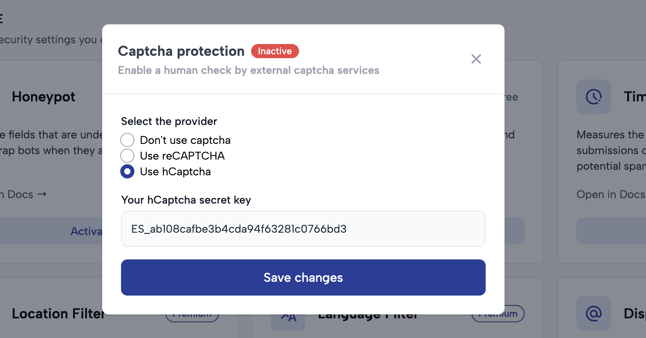The width and height of the screenshot is (646, 338).
Task: Click the translate icon beside Language Filter
Action: pos(288,317)
